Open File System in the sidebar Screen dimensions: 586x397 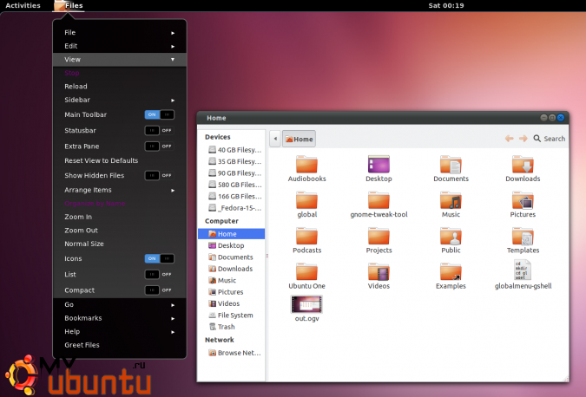(231, 316)
